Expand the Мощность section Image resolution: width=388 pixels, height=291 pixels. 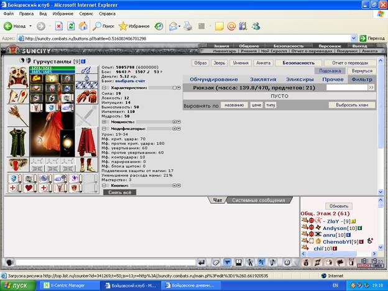(104, 122)
